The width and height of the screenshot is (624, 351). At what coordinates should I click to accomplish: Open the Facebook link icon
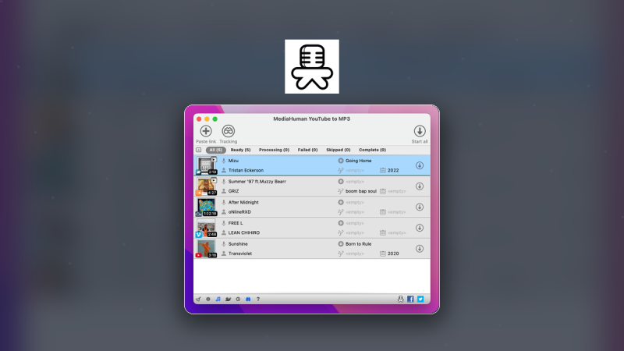[410, 299]
